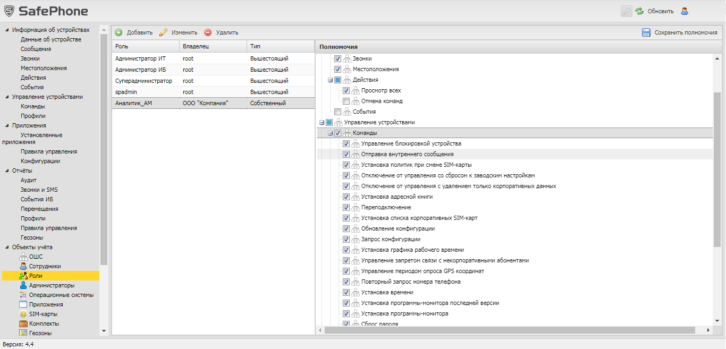
Task: Enable the Отмена команд checkbox
Action: click(x=346, y=101)
